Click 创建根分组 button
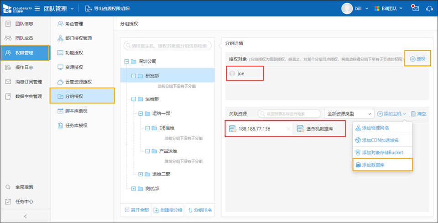 coord(168,210)
